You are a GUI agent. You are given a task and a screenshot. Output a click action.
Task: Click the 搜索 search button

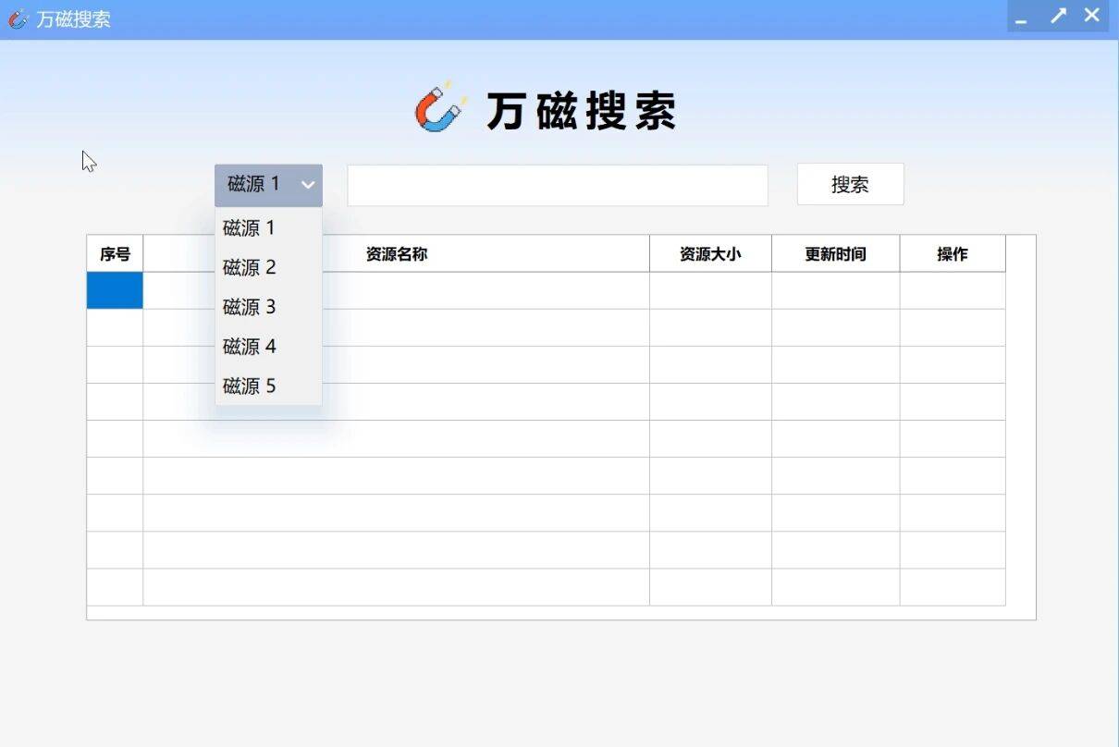point(849,184)
